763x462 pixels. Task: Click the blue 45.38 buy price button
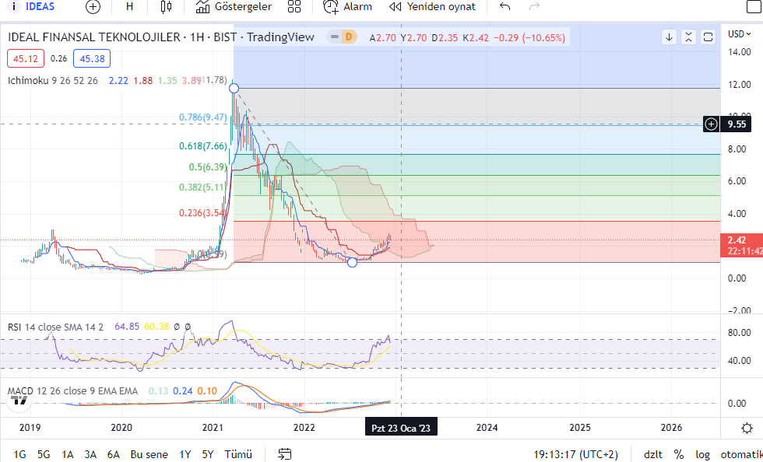92,59
